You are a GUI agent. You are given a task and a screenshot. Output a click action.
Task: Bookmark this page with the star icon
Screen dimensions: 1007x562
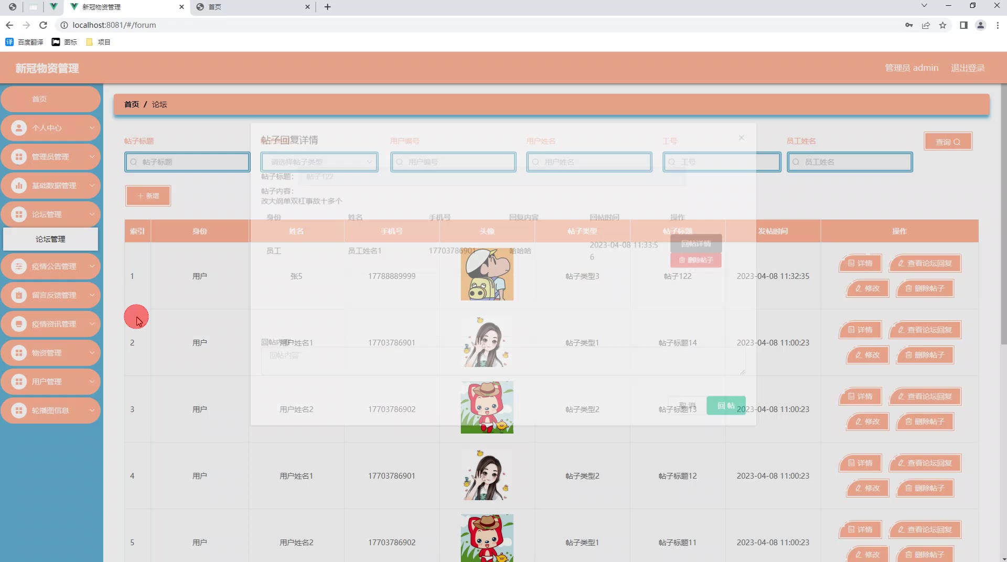click(x=942, y=25)
